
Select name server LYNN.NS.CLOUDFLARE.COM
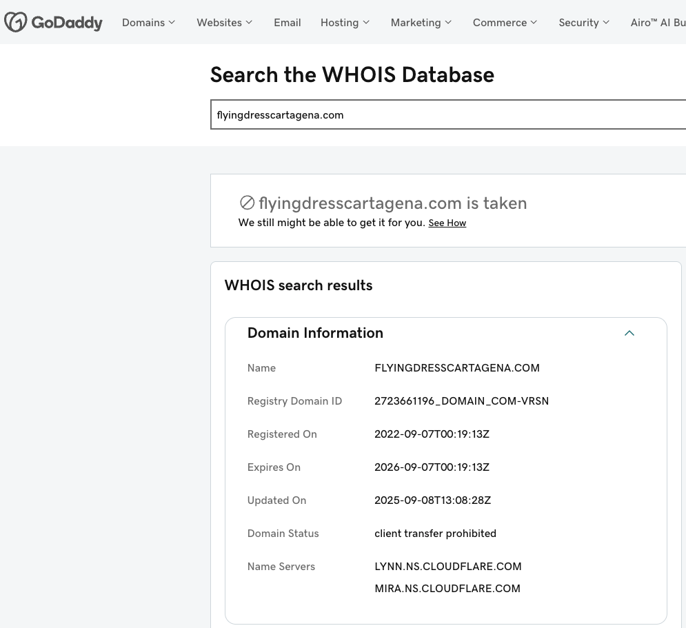pos(448,567)
